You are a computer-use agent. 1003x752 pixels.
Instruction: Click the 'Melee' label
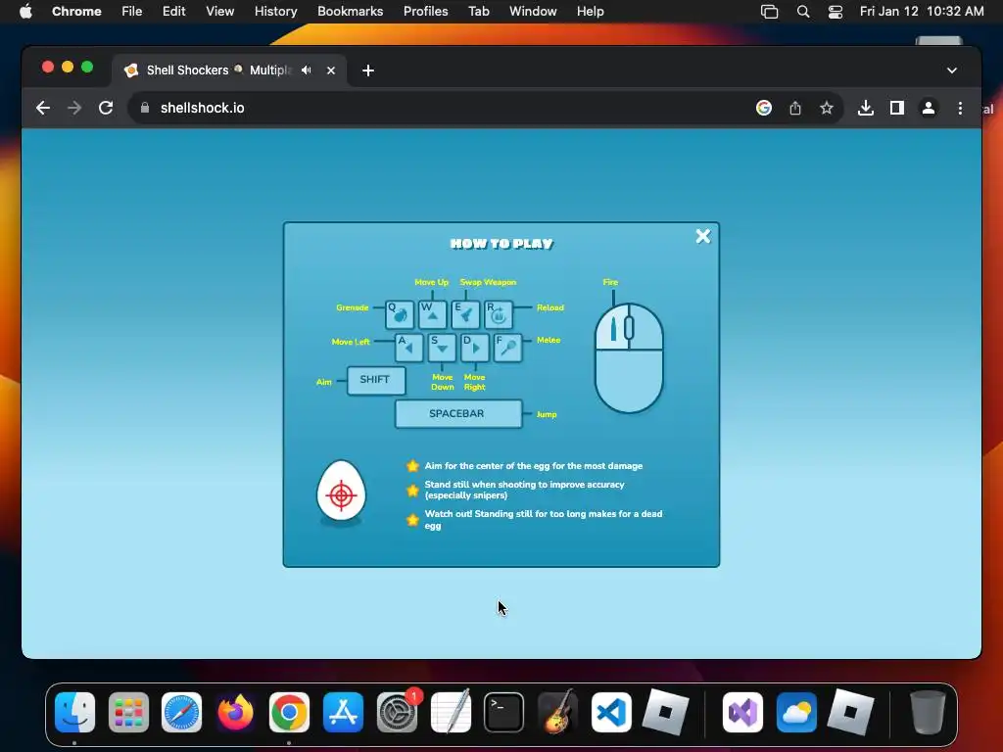coord(549,340)
